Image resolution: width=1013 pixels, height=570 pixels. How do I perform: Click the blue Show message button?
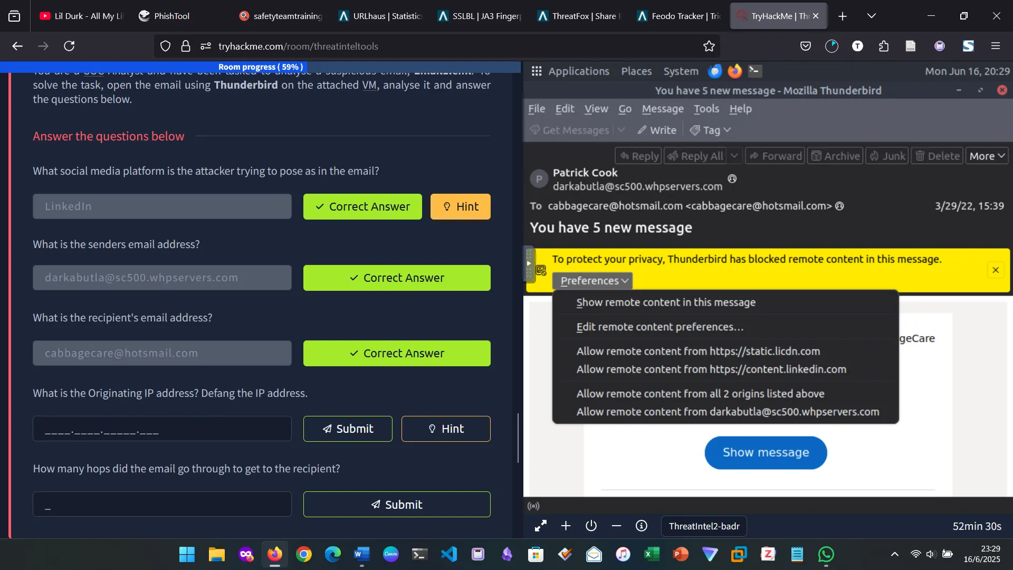765,452
